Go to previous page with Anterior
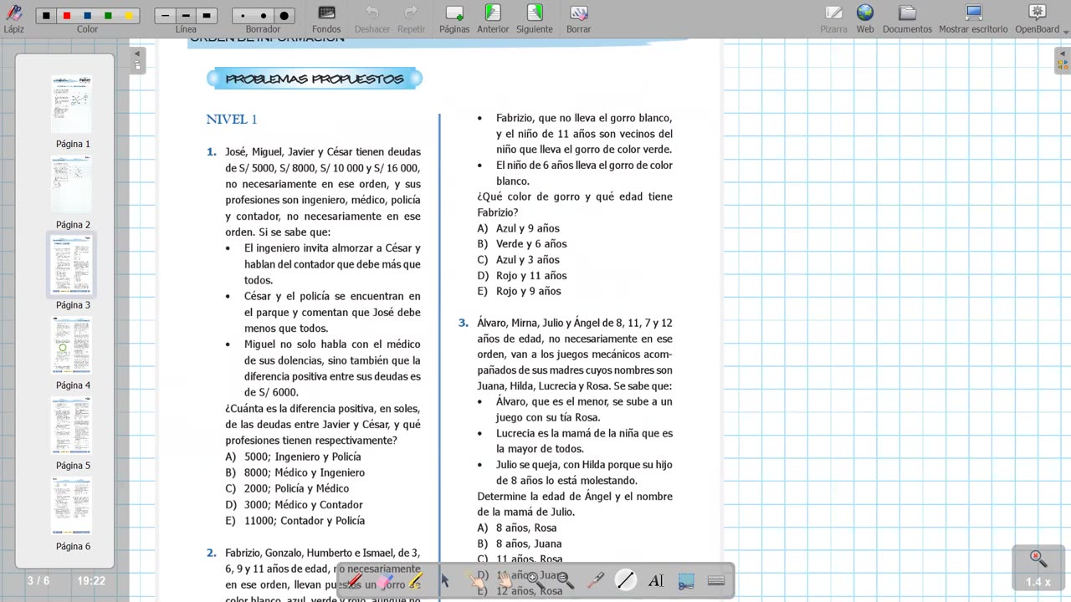 tap(493, 18)
